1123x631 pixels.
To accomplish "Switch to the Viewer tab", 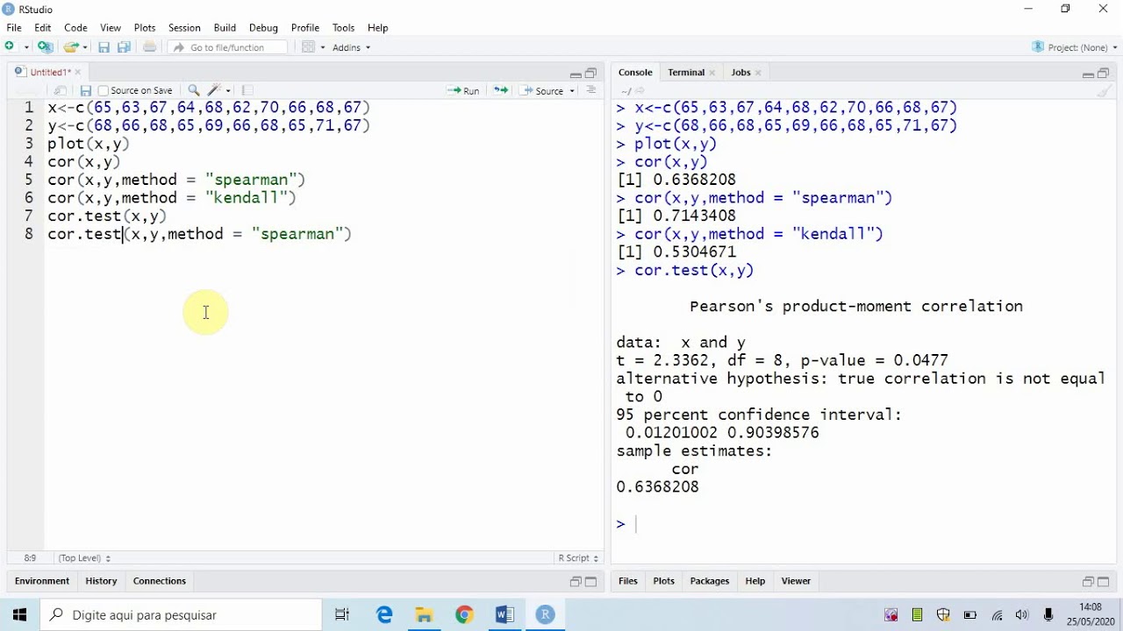I will point(796,581).
